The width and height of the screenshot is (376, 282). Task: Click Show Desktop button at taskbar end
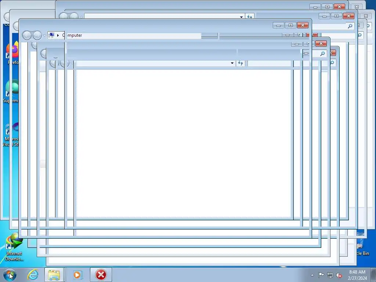(x=373, y=275)
